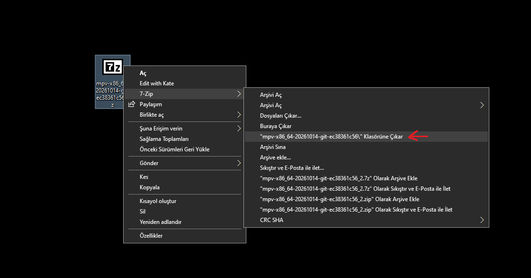Click the Paylaşım share icon entry
This screenshot has height=278, width=531.
(185, 104)
